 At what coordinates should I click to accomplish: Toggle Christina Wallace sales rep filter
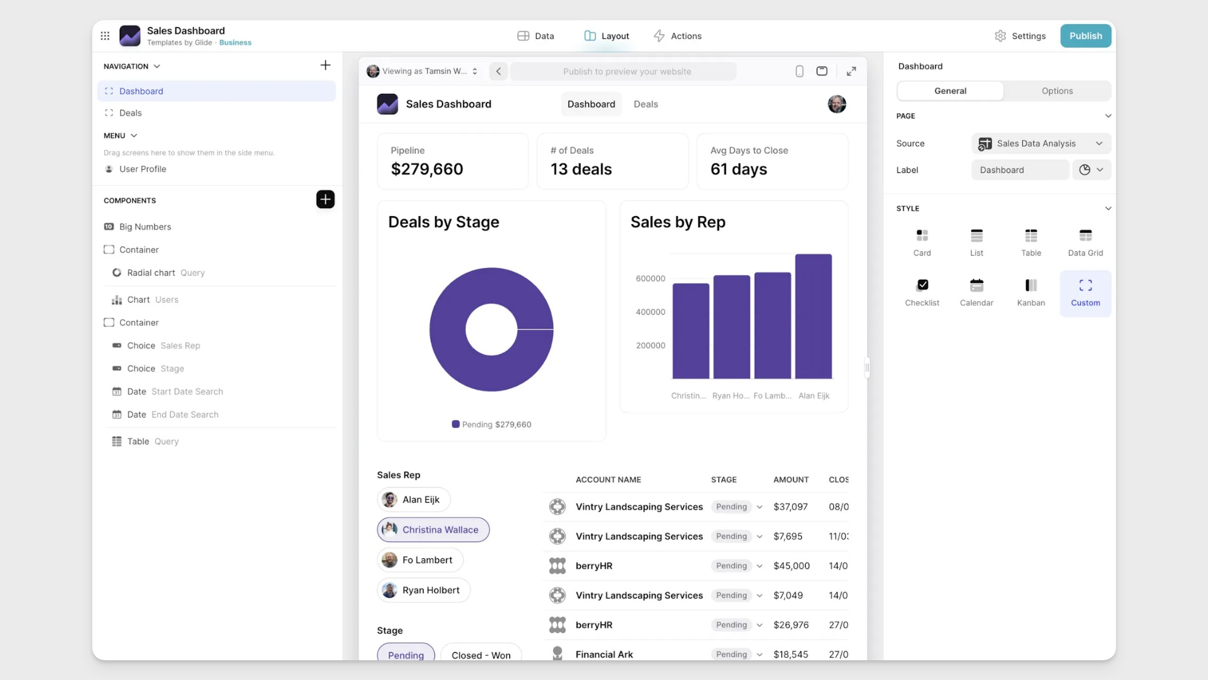point(433,530)
